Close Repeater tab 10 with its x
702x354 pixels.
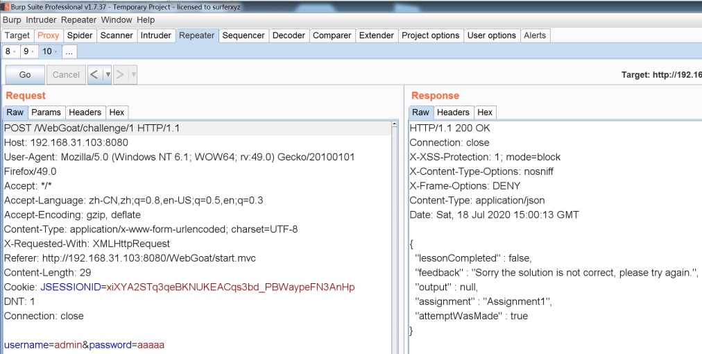pyautogui.click(x=55, y=52)
